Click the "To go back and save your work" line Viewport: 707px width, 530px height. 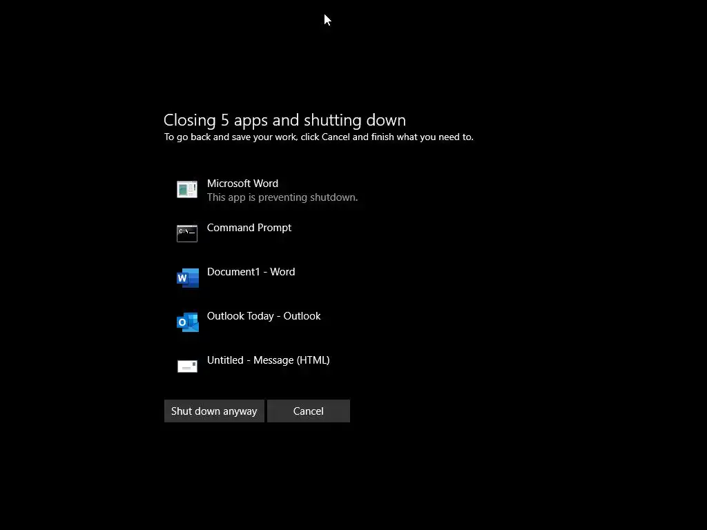point(319,137)
